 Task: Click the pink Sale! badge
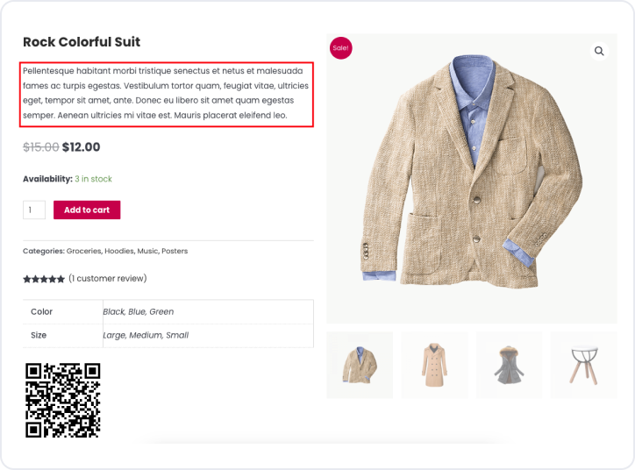point(340,47)
